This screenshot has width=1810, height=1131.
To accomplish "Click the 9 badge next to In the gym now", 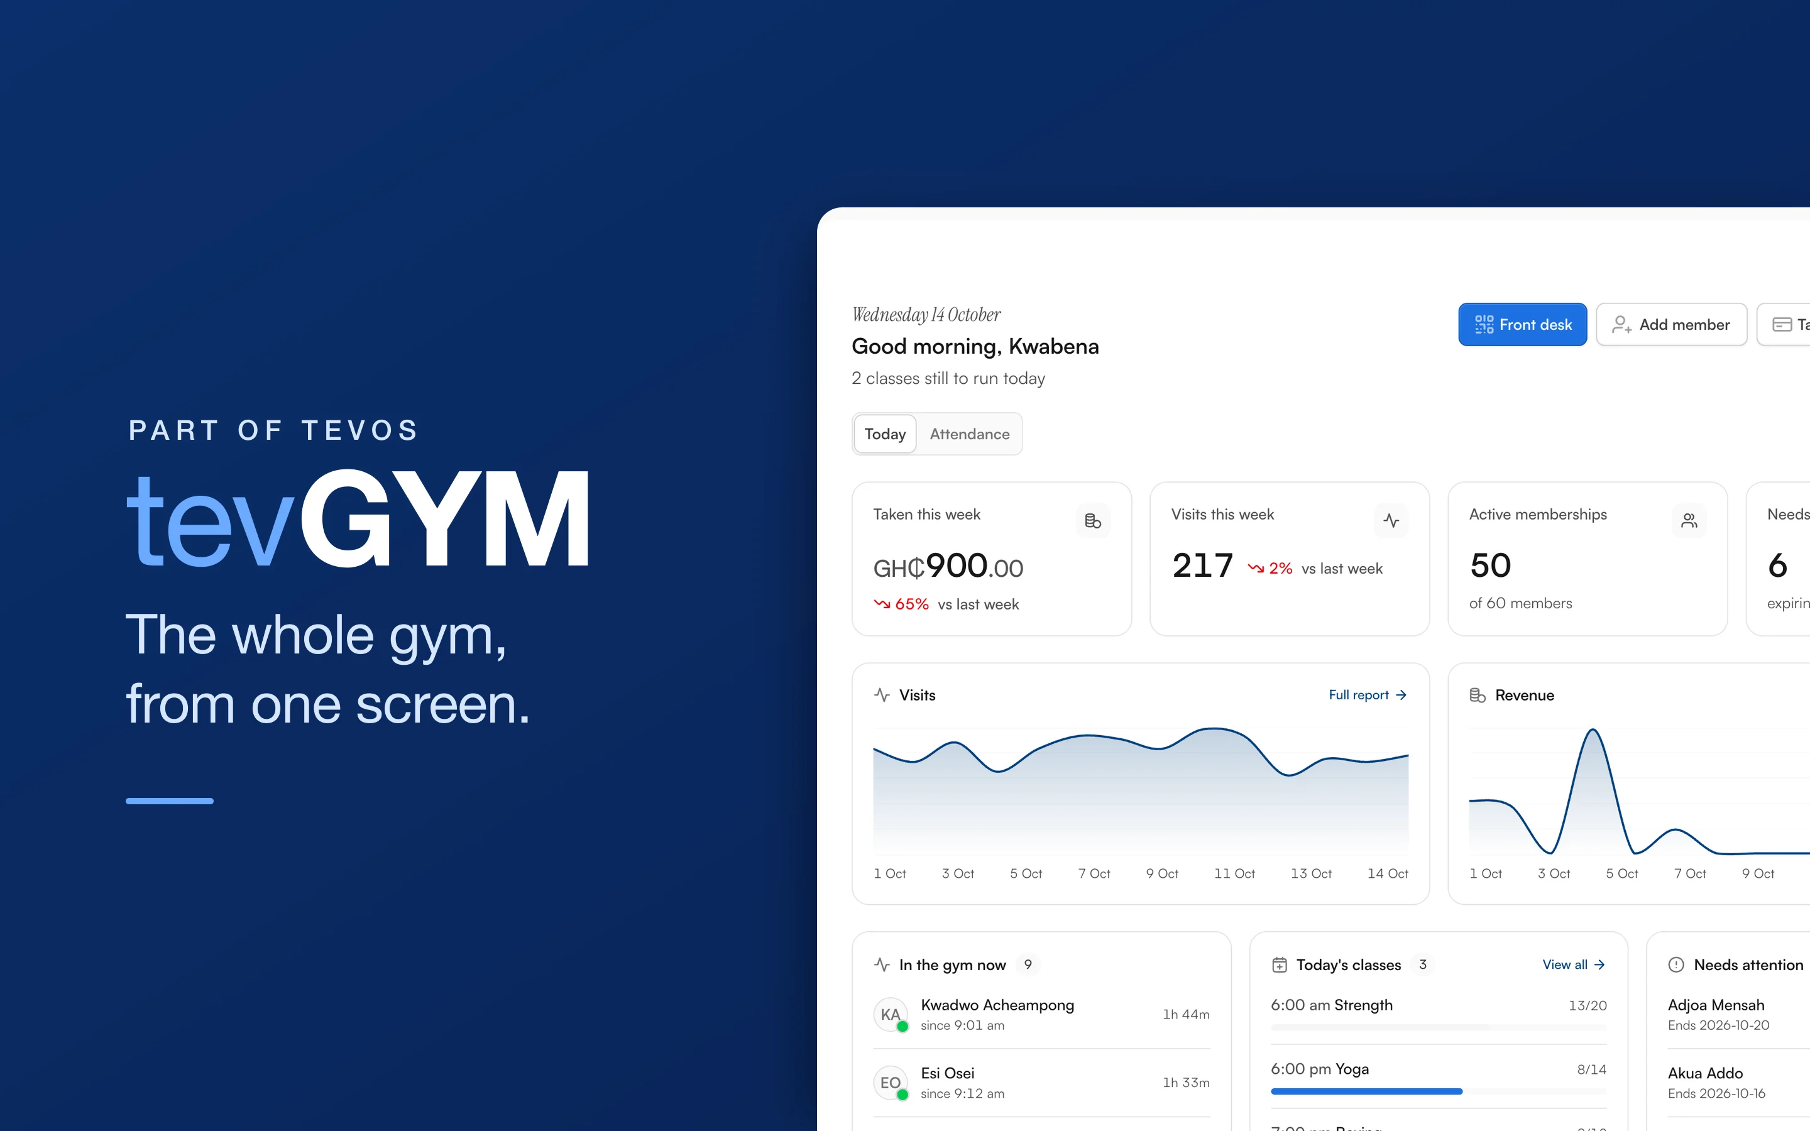I will point(1028,965).
